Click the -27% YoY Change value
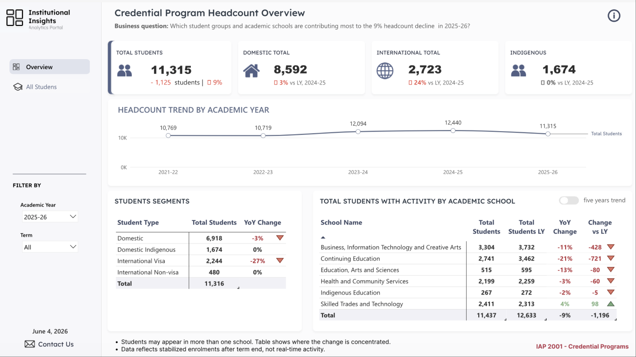This screenshot has width=636, height=357. tap(258, 261)
